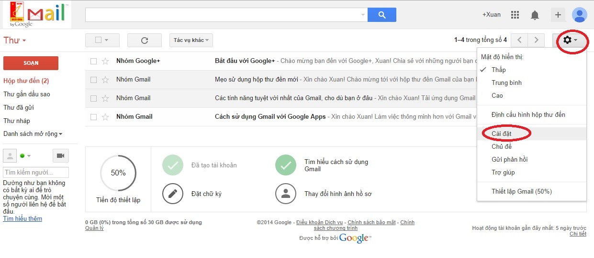This screenshot has width=594, height=258.
Task: Go to the next page arrow
Action: point(537,40)
